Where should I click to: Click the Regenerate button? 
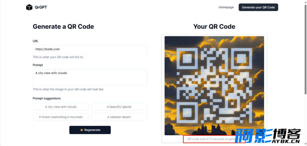click(x=90, y=130)
